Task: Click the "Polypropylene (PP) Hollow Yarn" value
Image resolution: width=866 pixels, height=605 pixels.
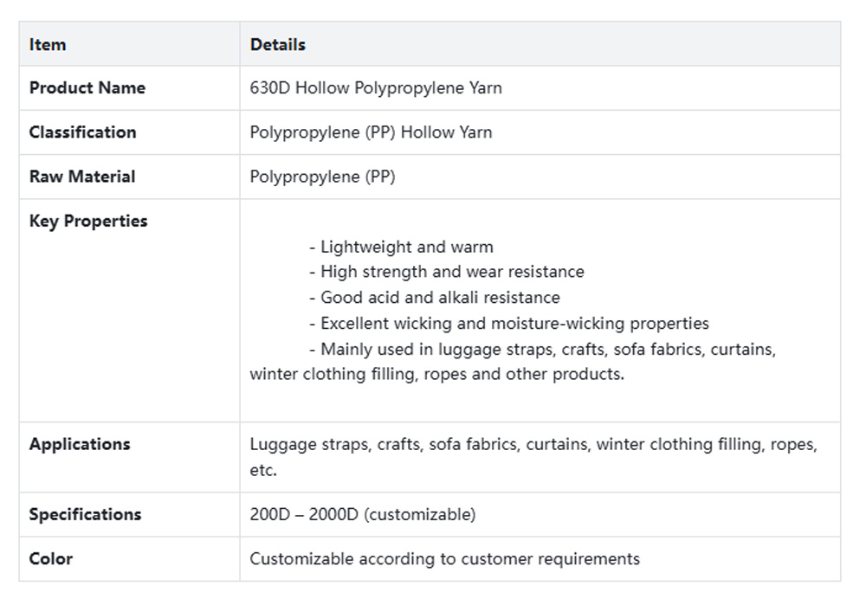Action: coord(371,132)
